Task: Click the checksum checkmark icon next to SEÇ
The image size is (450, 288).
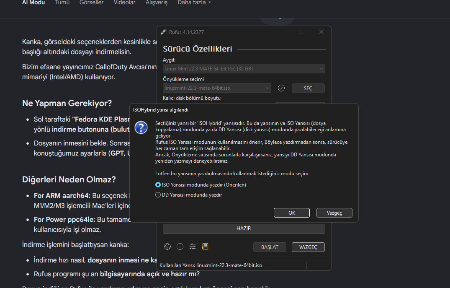Action: pos(281,88)
